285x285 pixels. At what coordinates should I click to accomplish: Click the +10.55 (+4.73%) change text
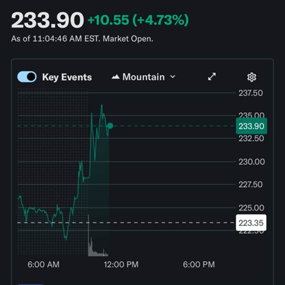coord(138,20)
